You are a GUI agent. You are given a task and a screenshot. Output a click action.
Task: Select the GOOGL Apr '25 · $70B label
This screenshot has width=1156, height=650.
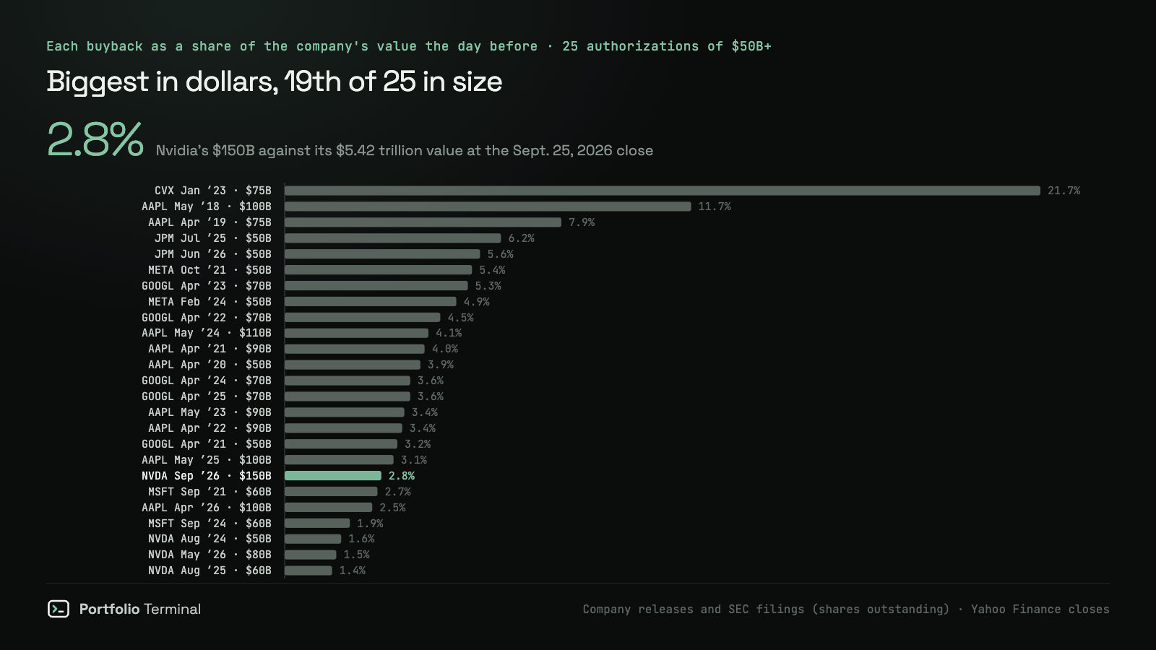207,396
